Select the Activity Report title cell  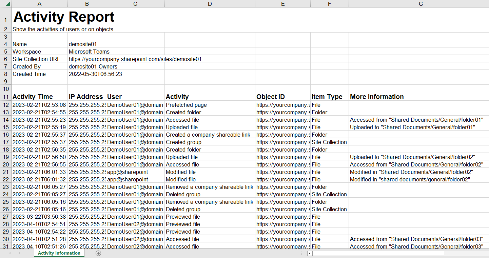click(x=39, y=17)
